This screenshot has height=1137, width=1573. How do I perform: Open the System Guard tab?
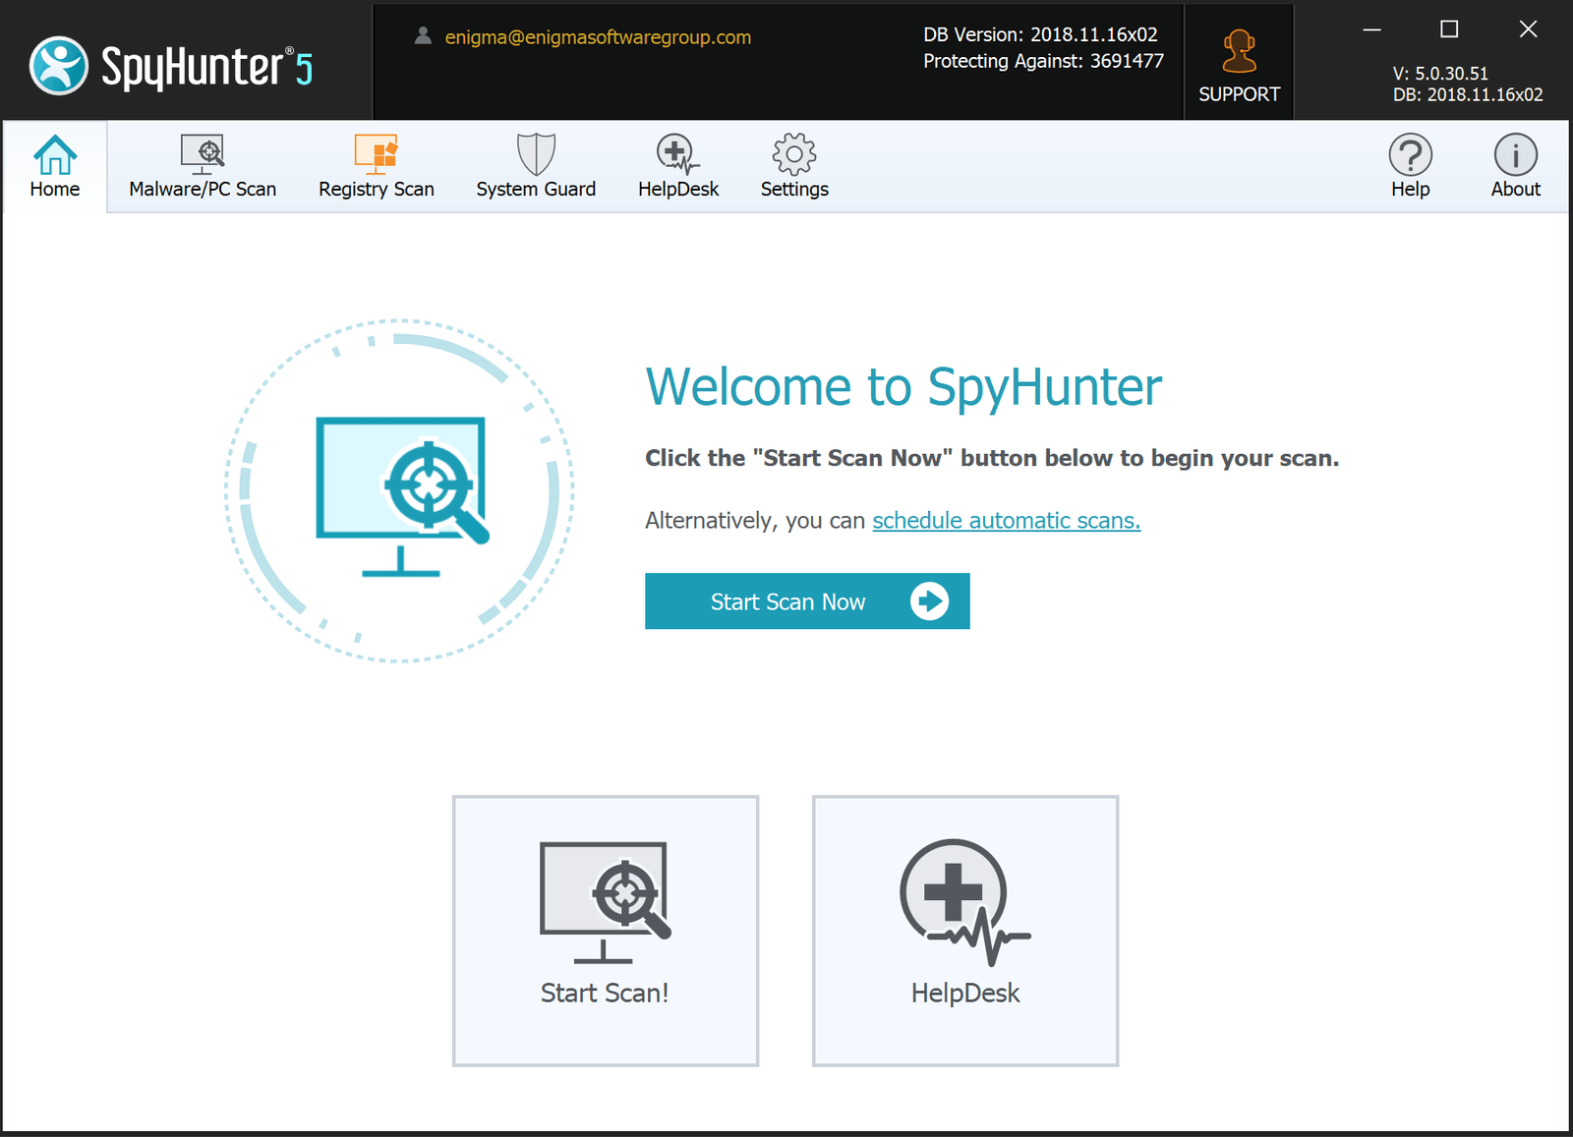[536, 166]
